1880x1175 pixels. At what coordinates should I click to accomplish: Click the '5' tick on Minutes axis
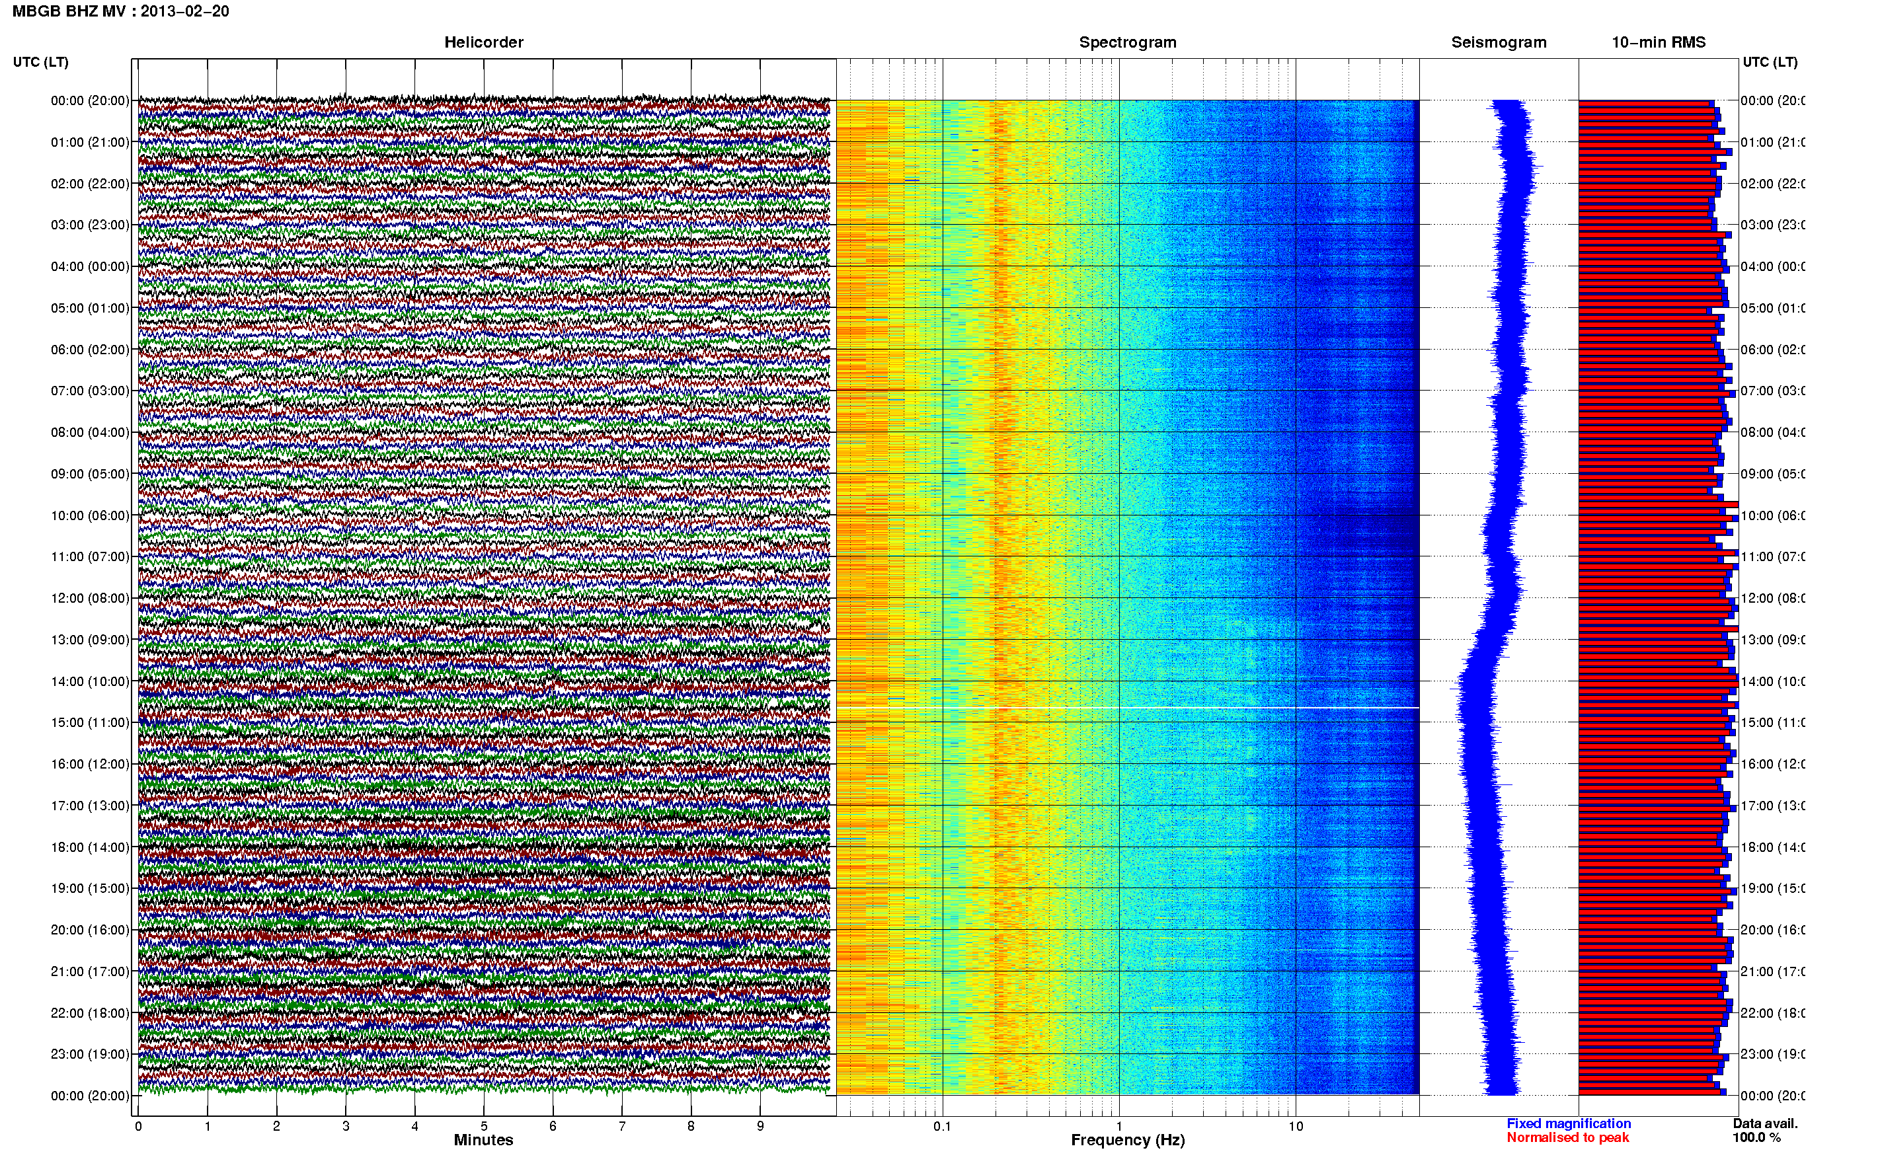(x=483, y=1126)
